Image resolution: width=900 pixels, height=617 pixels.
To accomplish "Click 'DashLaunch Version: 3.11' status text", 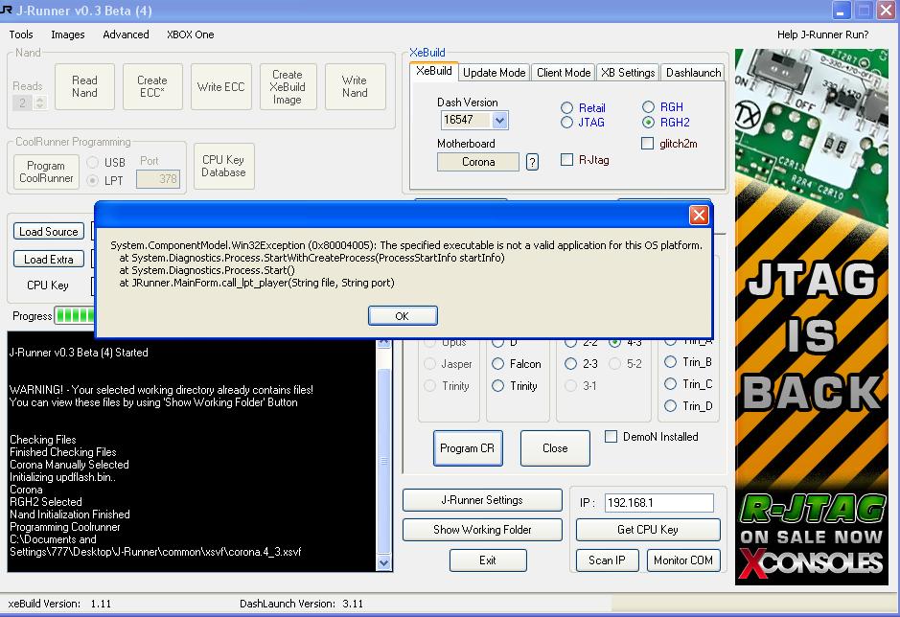I will [301, 604].
